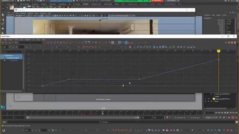Click the rightmost orange icon in Graph Editor top row
Viewport: 239px width, 134px height.
(235, 43)
